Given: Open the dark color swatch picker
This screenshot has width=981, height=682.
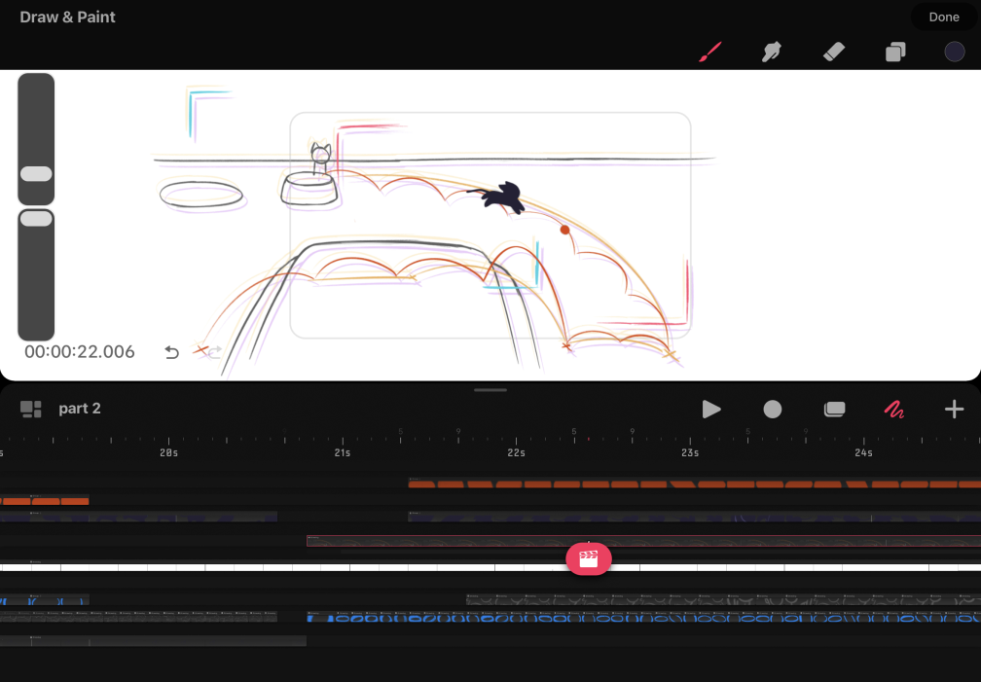Looking at the screenshot, I should pyautogui.click(x=954, y=52).
